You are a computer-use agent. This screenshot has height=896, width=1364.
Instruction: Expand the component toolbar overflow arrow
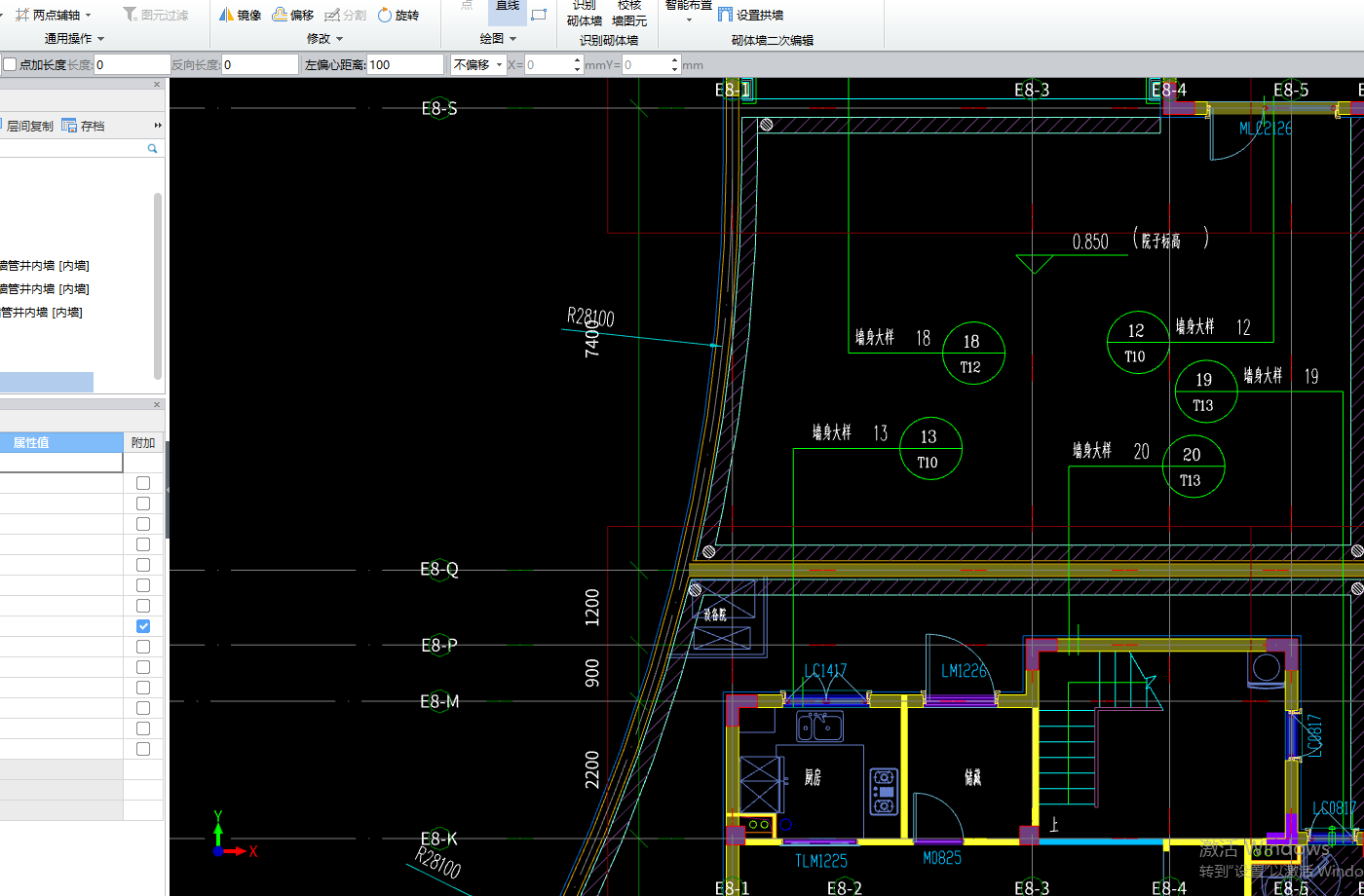158,126
